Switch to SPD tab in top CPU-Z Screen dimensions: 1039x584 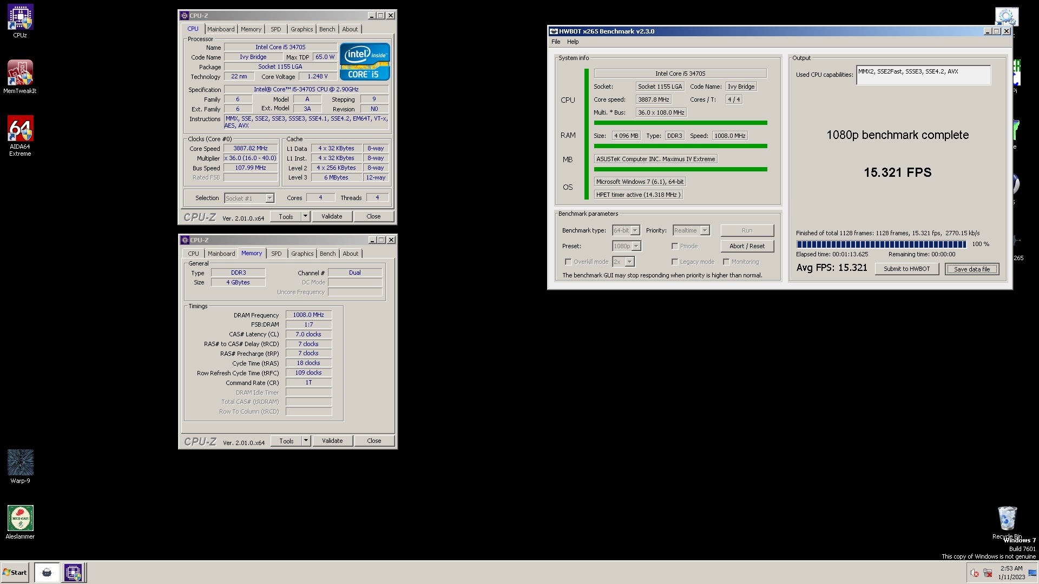pos(276,29)
